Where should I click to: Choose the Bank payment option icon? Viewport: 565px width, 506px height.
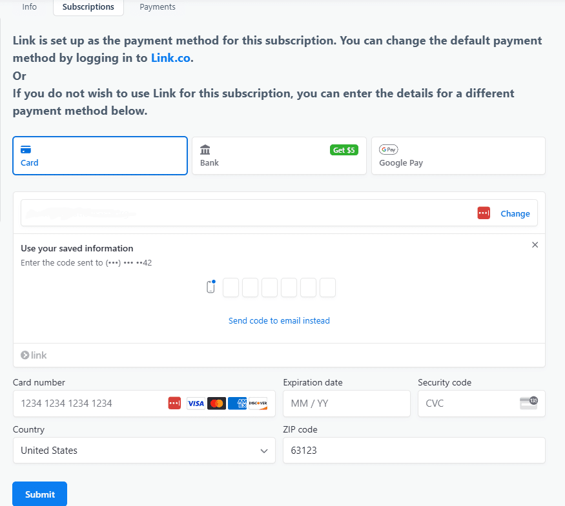[x=205, y=150]
